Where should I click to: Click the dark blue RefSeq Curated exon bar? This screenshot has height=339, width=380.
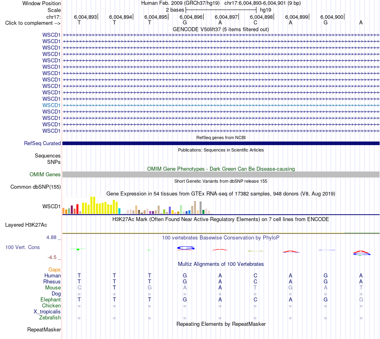[221, 144]
